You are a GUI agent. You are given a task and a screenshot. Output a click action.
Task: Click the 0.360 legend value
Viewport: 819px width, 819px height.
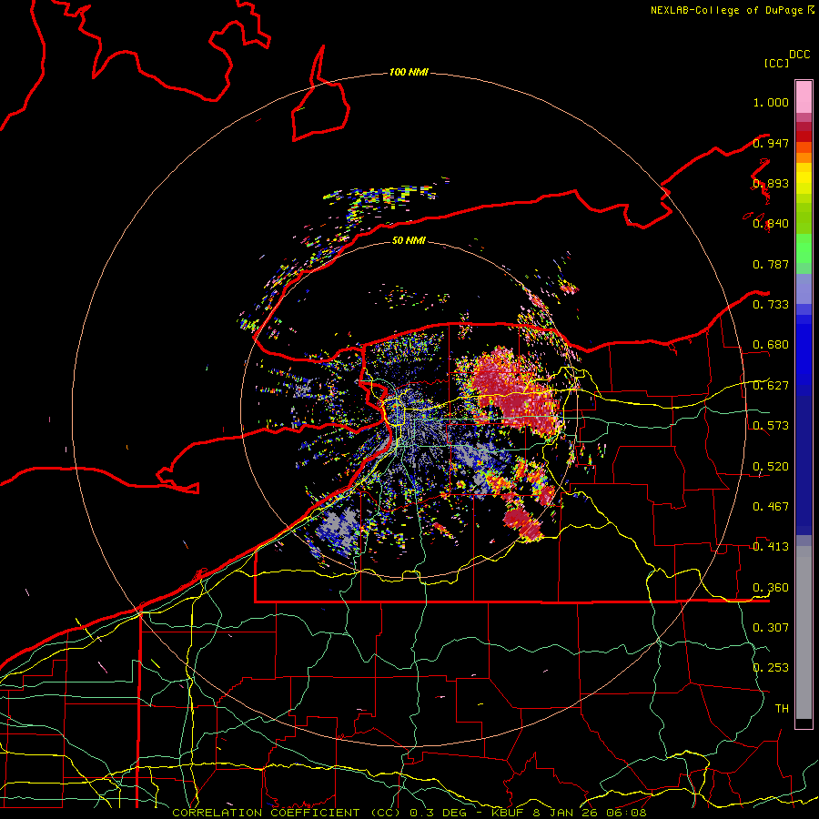pos(771,587)
